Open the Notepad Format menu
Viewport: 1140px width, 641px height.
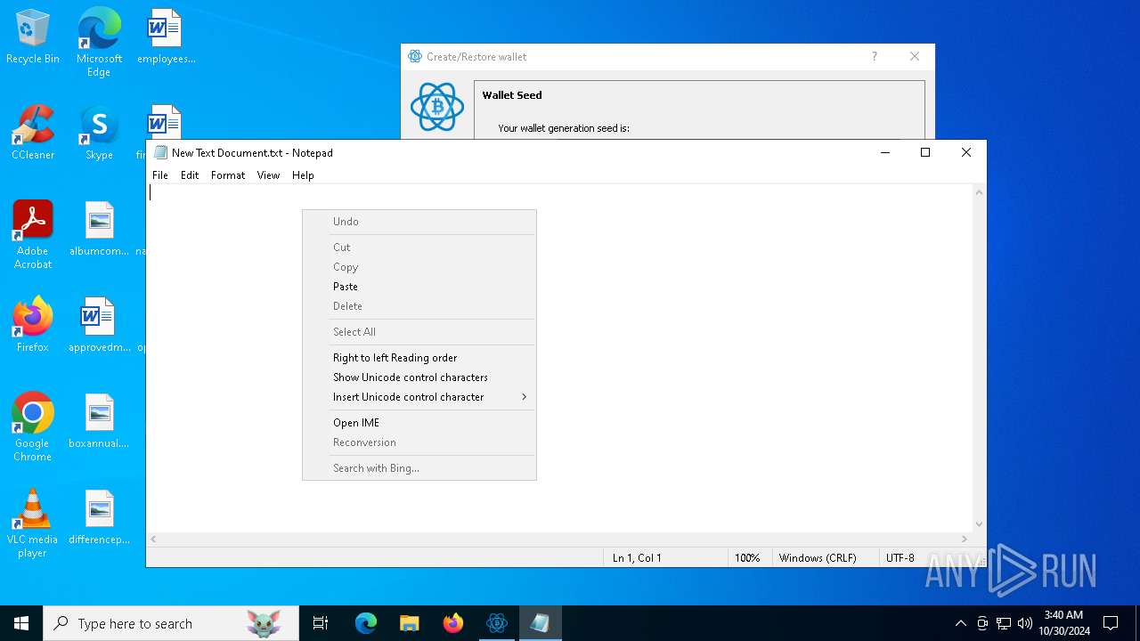point(228,175)
